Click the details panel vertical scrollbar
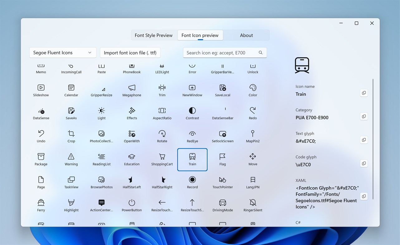Viewport: 400px width, 245px height. (373, 139)
